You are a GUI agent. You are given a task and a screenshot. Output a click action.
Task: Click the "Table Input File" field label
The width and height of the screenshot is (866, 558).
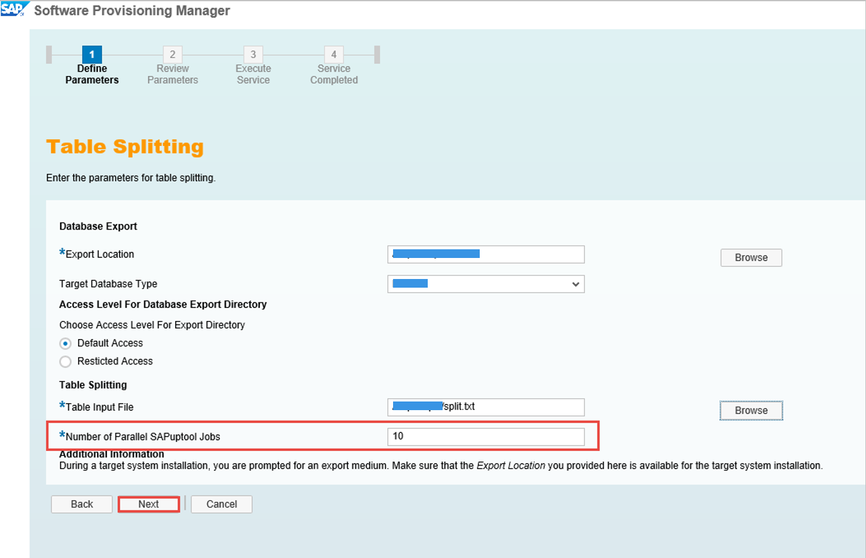point(100,407)
